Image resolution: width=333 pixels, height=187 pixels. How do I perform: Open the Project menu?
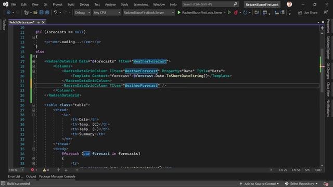[x=58, y=5]
